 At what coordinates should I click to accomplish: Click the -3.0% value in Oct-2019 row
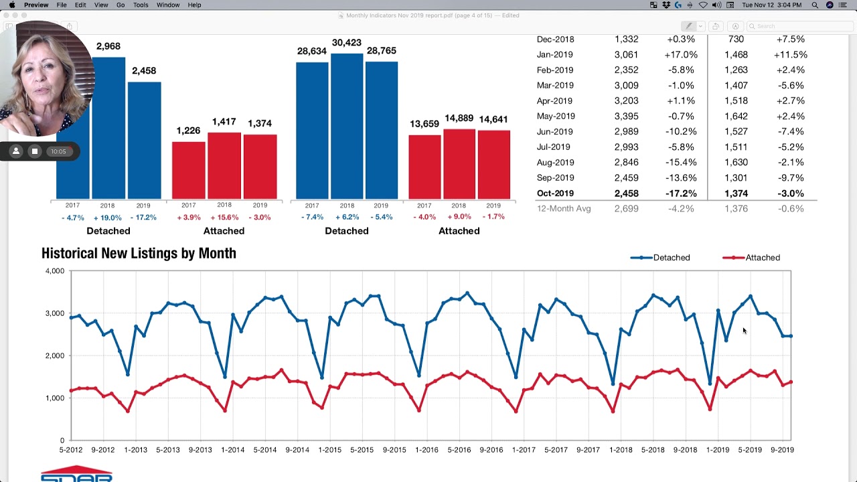[790, 193]
